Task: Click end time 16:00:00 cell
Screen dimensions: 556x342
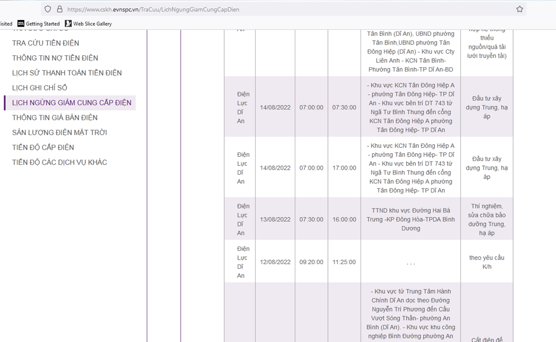Action: click(x=344, y=219)
